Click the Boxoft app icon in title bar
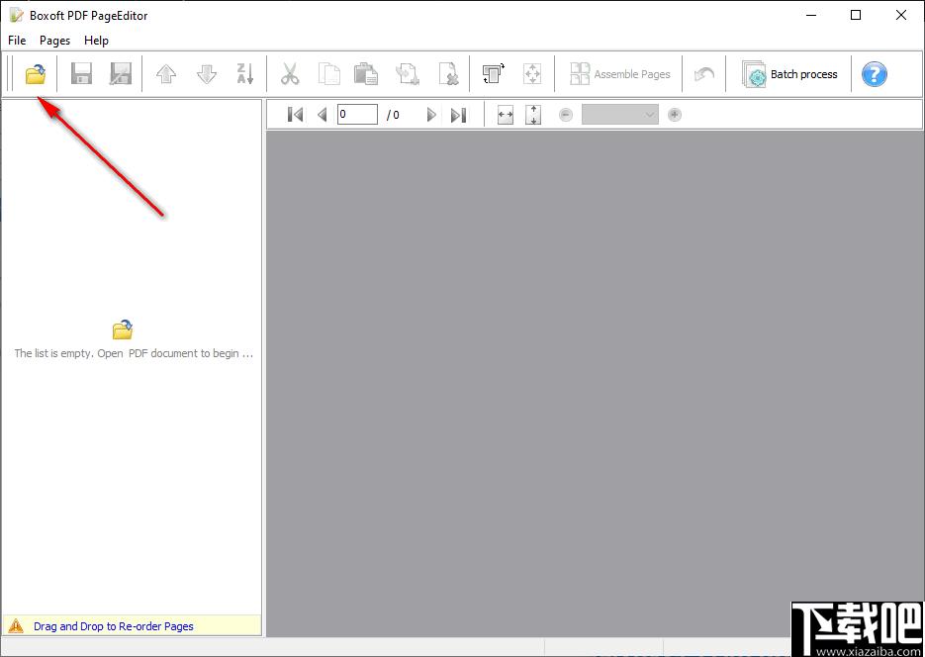Image resolution: width=925 pixels, height=657 pixels. [17, 15]
